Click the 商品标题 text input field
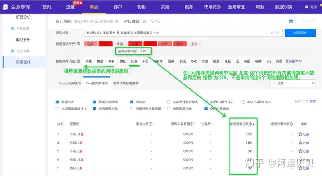Screen dimensions: 322x176 coord(183,33)
